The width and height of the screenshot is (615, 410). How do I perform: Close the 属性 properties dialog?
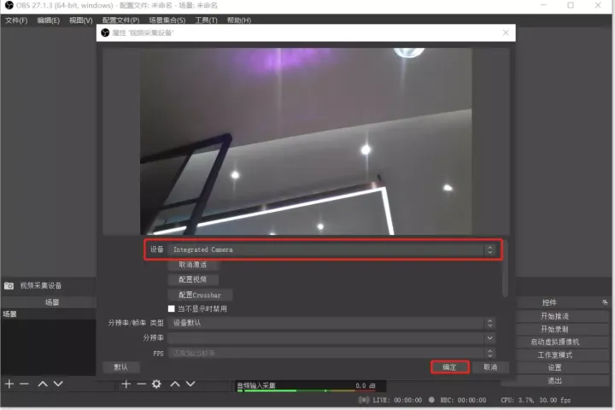[x=506, y=32]
